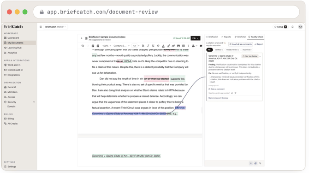Open the BriefCatch Owner workspace dropdown
The width and height of the screenshot is (309, 173).
pyautogui.click(x=55, y=27)
